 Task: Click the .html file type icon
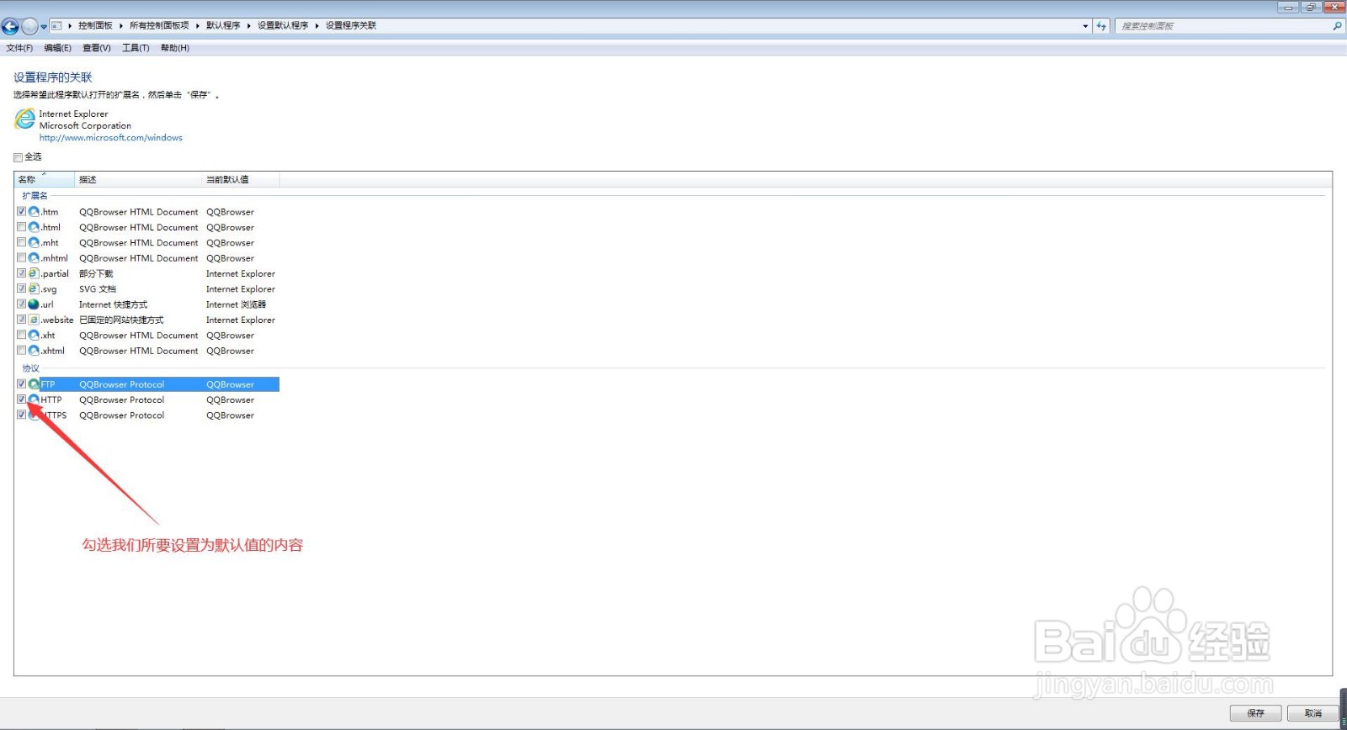34,227
